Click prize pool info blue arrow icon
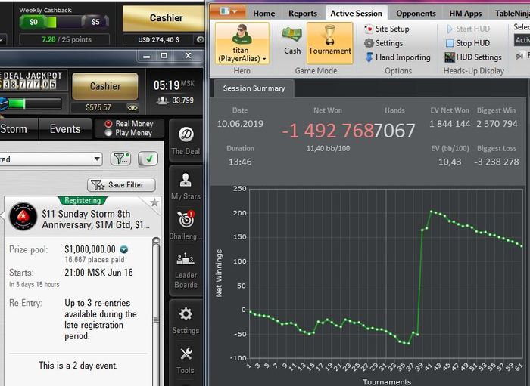Image resolution: width=530 pixels, height=386 pixels. [124, 249]
